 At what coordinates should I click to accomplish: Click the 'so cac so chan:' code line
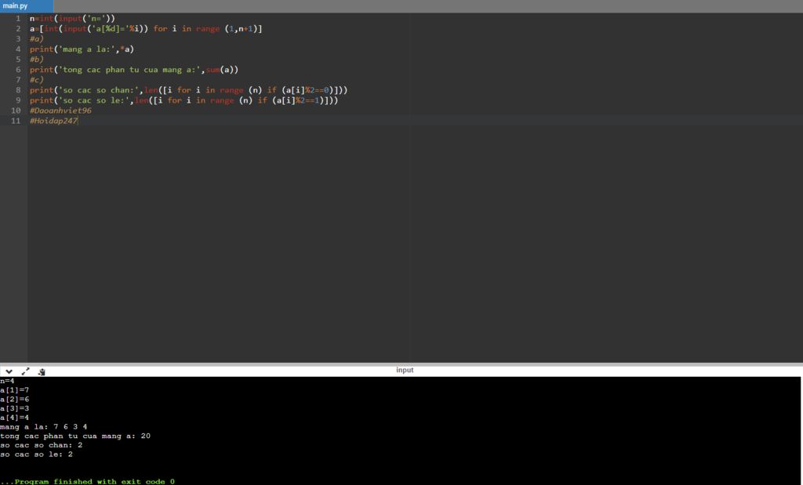188,90
